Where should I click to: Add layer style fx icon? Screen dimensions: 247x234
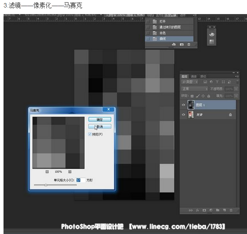[197, 210]
